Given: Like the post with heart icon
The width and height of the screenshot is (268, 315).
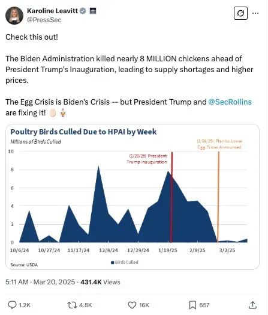Looking at the screenshot, I should tap(132, 305).
